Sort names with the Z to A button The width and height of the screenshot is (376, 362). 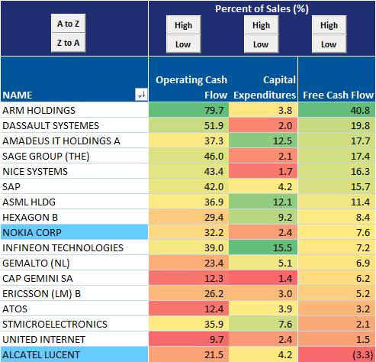click(x=68, y=43)
